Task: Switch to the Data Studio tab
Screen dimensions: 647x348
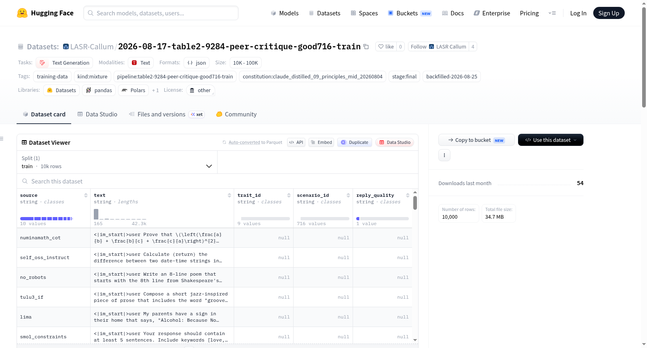Action: pos(97,114)
